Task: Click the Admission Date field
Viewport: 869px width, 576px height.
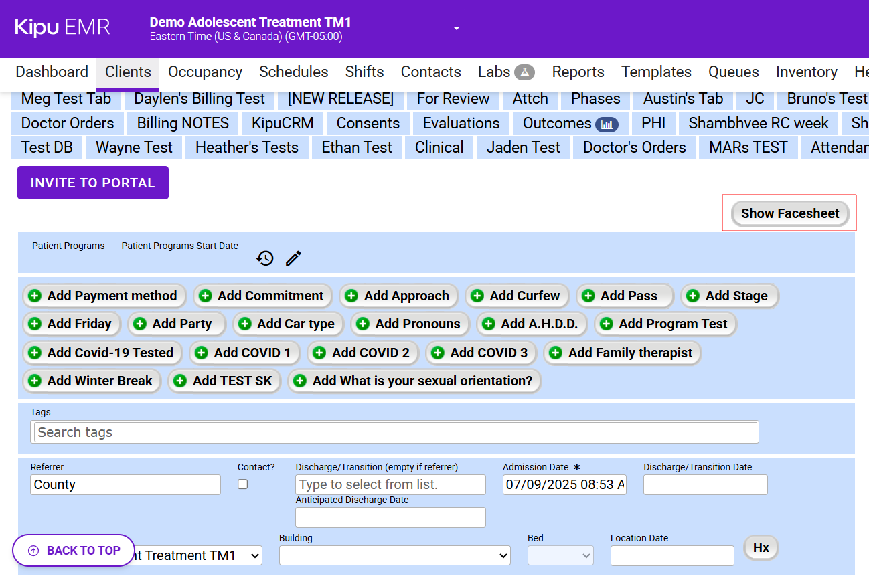Action: tap(564, 485)
